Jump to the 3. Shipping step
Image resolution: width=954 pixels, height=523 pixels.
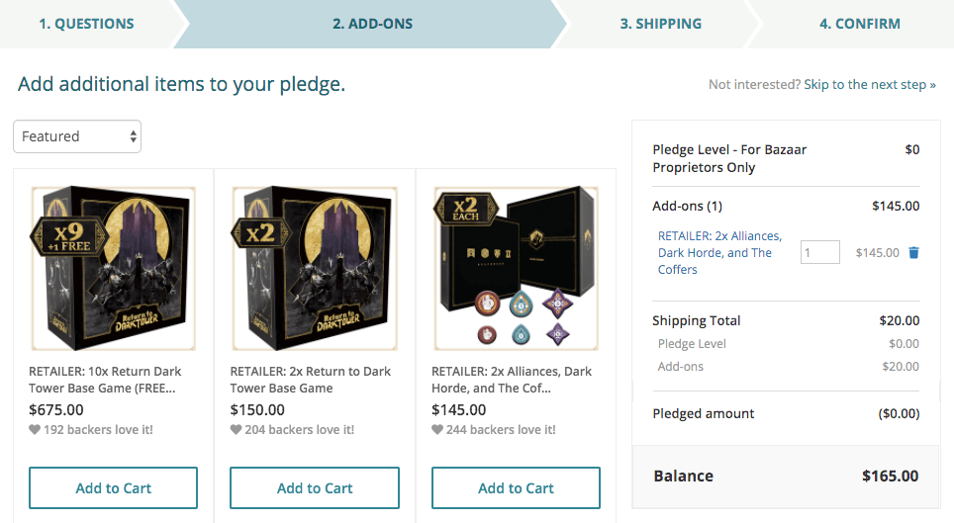661,24
